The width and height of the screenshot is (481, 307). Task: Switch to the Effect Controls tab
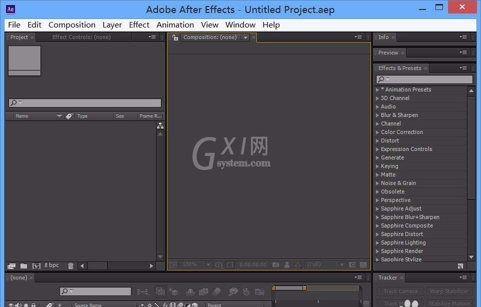(81, 37)
